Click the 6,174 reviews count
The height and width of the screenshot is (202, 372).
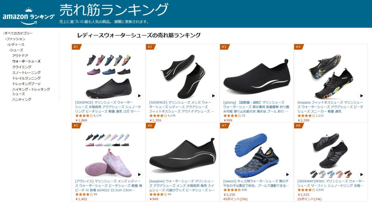click(x=97, y=116)
